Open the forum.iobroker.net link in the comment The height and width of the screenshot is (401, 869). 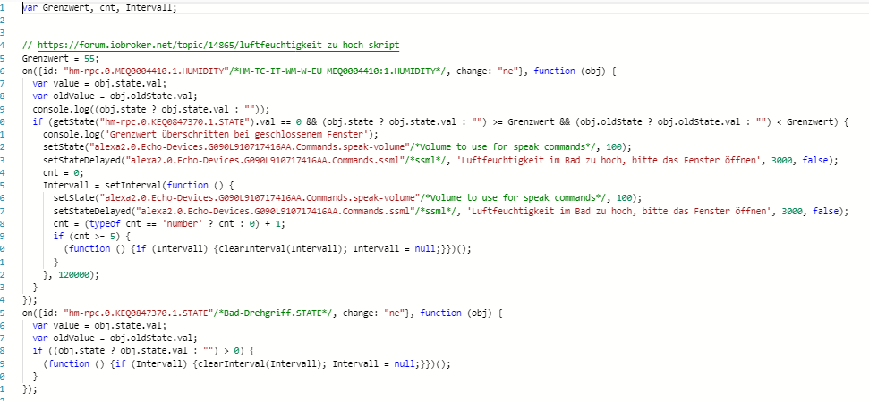tap(217, 45)
